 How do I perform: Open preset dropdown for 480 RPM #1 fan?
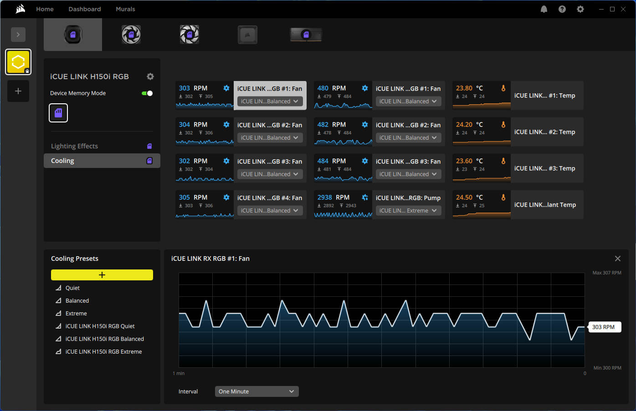[408, 101]
